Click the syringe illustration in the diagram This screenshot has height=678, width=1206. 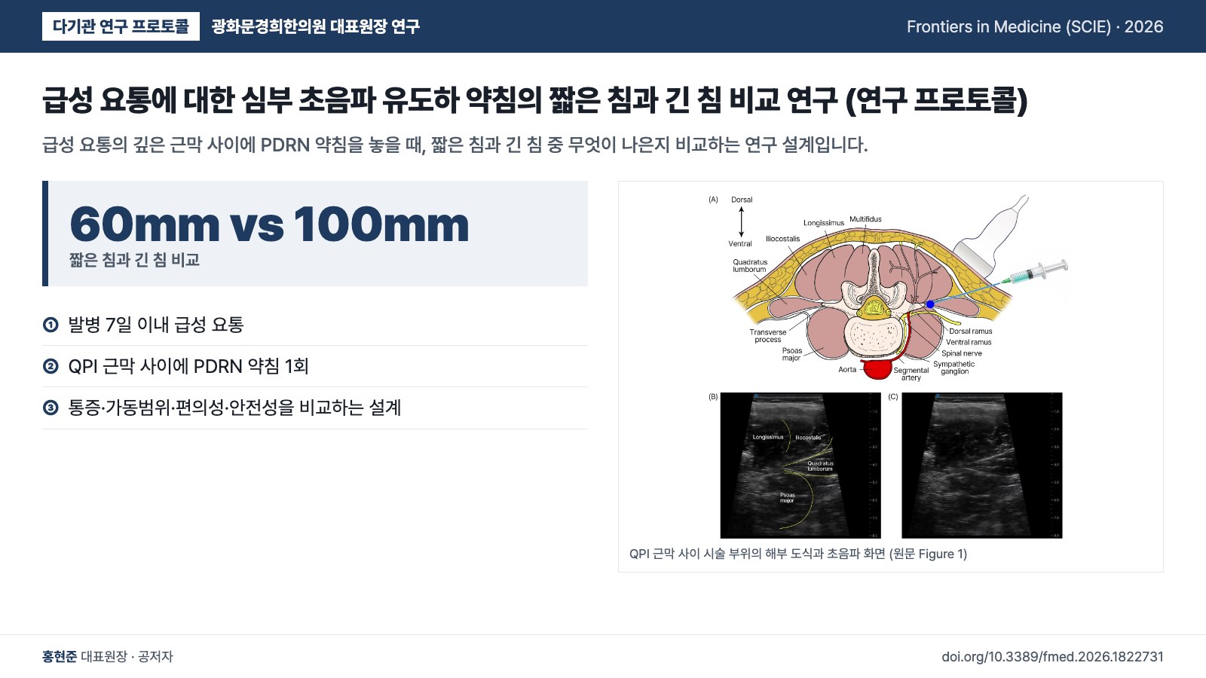[x=1036, y=273]
